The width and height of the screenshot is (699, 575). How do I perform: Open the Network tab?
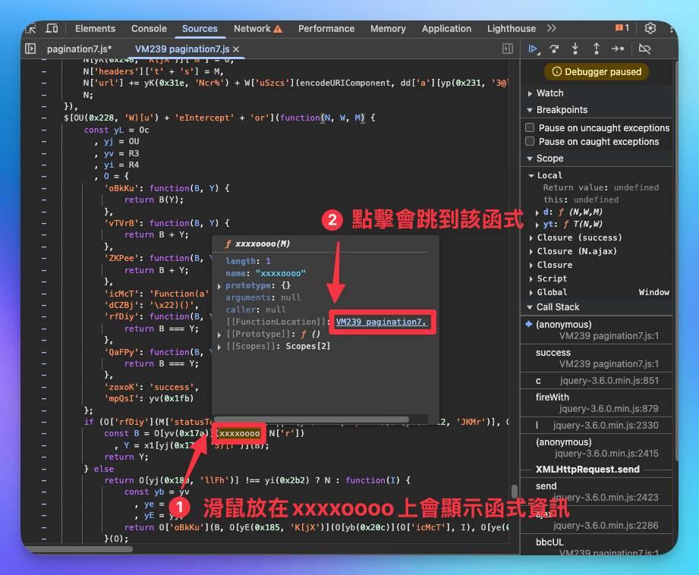click(258, 29)
